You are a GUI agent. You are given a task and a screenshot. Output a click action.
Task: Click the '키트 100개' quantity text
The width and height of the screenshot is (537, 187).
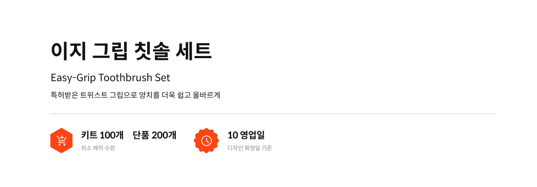pos(102,135)
